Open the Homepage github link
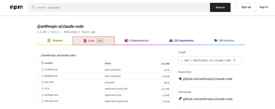 pos(208,99)
